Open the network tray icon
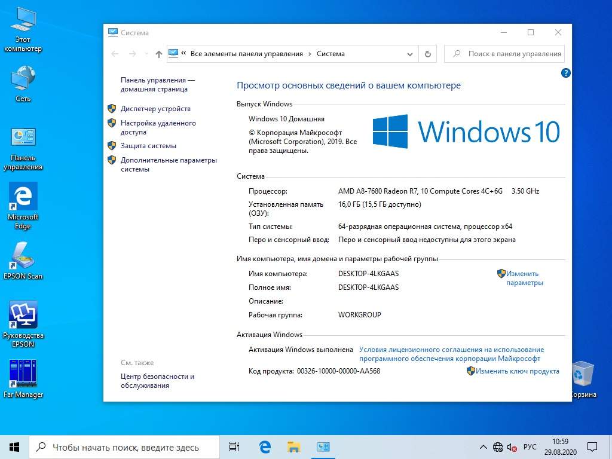The width and height of the screenshot is (612, 459). pos(498,447)
